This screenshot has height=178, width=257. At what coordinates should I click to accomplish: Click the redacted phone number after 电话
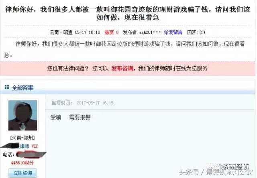click(x=31, y=154)
